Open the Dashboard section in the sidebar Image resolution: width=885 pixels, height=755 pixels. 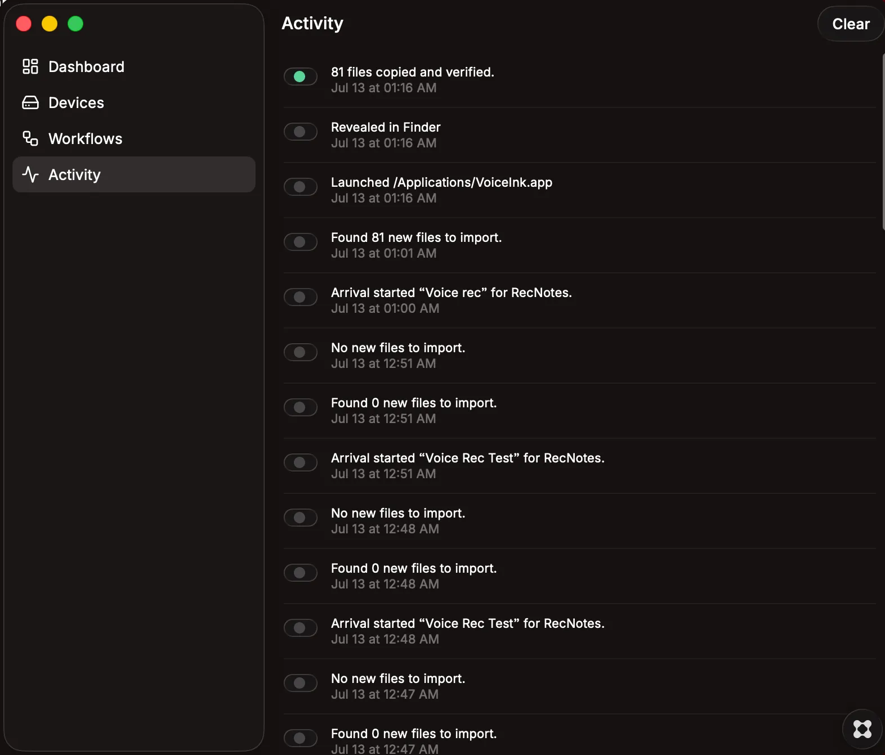[x=134, y=66]
